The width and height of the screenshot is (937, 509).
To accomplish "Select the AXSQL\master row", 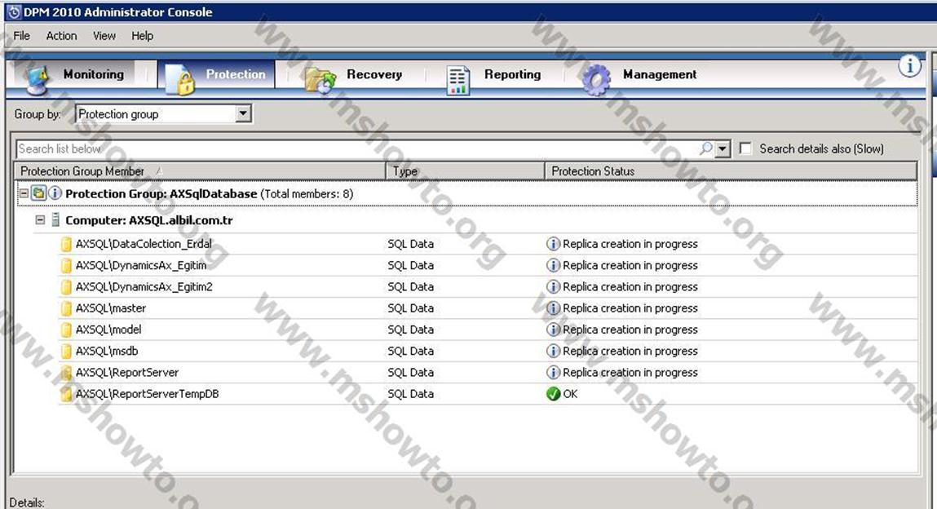I will (488, 308).
